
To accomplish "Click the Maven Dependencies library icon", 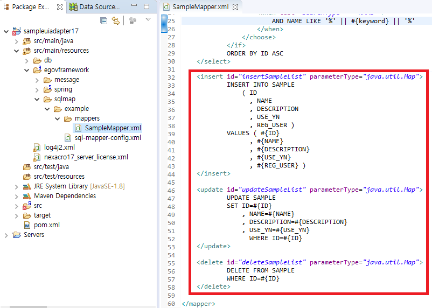I will click(x=26, y=196).
